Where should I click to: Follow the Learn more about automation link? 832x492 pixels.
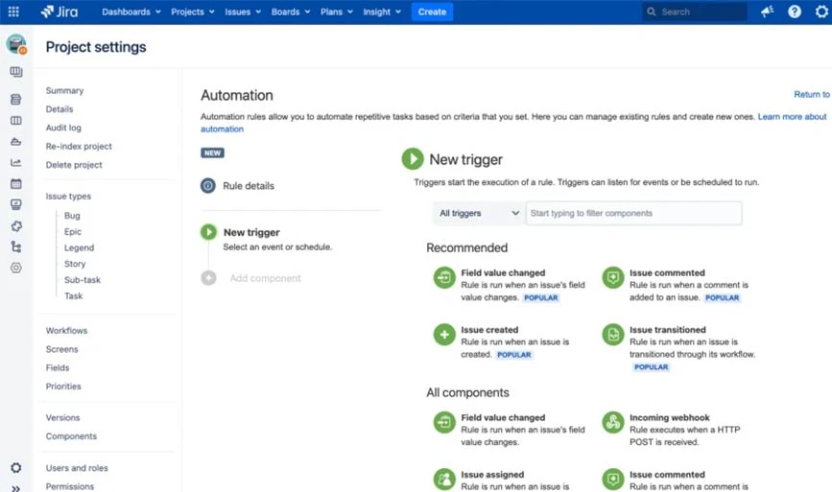pos(791,117)
